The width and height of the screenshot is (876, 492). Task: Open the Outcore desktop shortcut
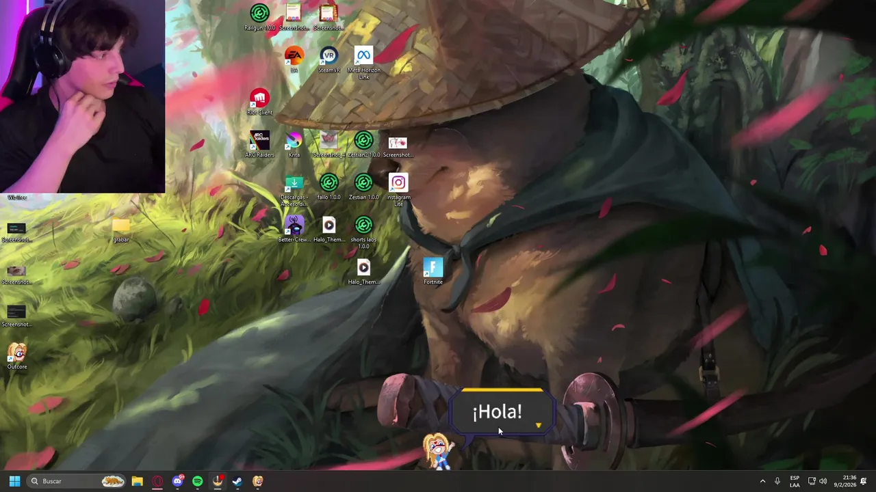point(17,357)
